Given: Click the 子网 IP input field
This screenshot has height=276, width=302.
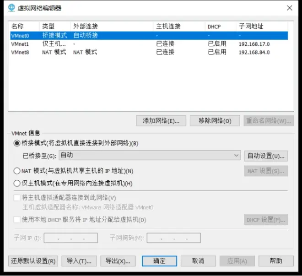Looking at the screenshot, I should [70, 238].
